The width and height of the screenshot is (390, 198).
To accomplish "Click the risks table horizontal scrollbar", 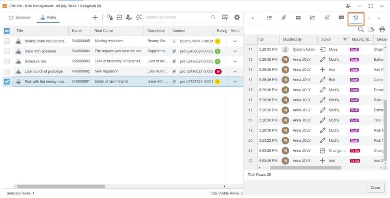I will (x=61, y=186).
